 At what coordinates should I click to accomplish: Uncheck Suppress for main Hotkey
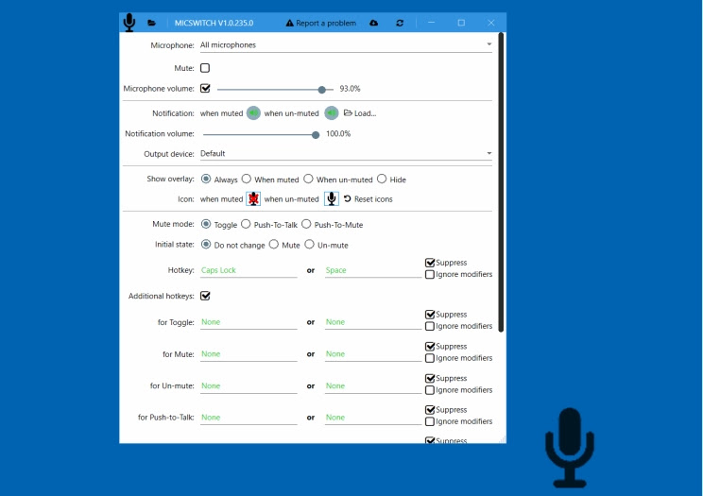point(430,263)
